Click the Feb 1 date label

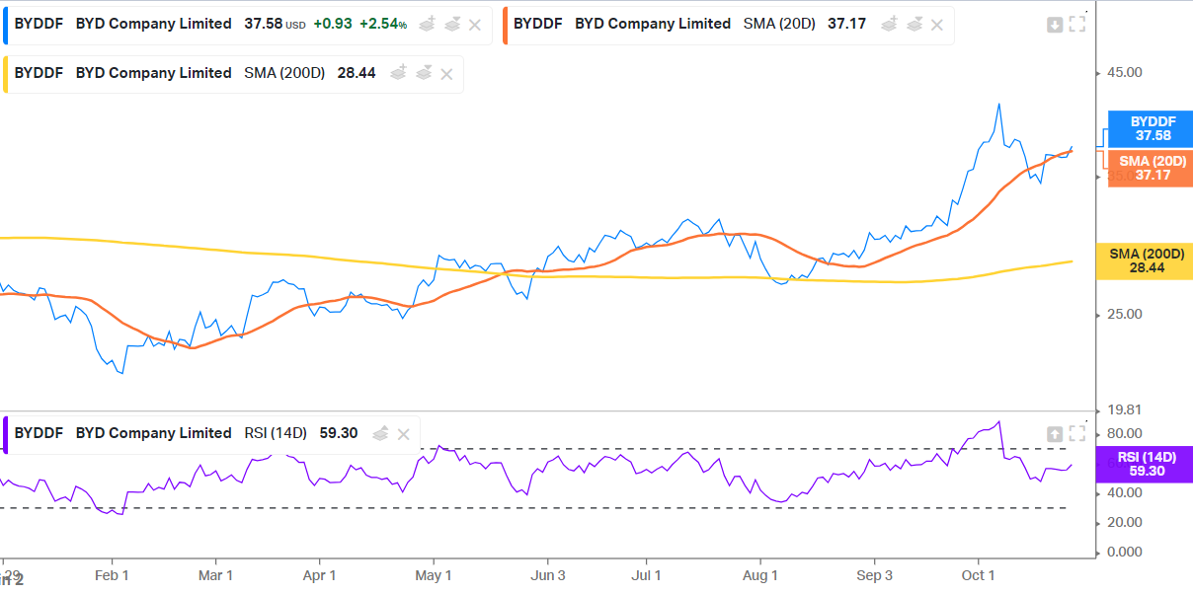(113, 574)
